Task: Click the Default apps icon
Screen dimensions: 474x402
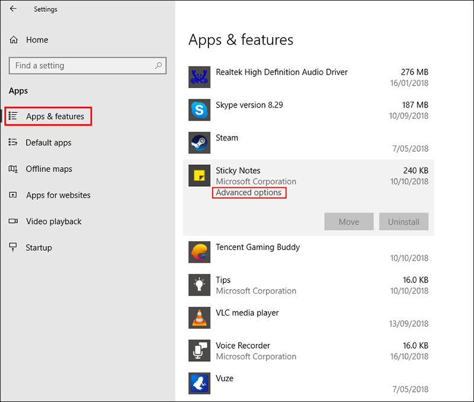Action: tap(13, 142)
